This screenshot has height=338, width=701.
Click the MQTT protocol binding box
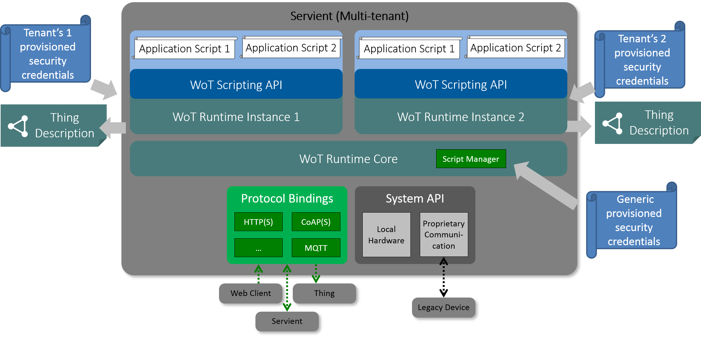tap(316, 248)
